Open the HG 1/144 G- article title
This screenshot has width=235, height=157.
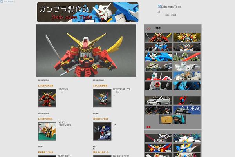coord(101,152)
